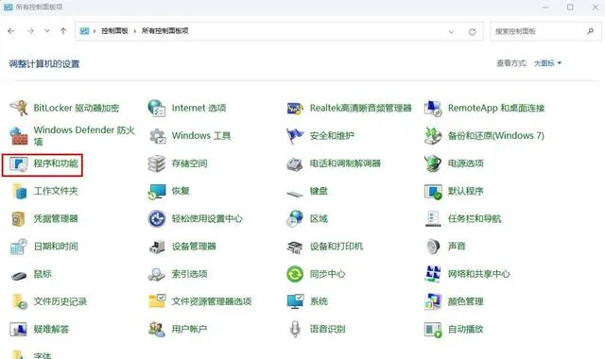The image size is (605, 359).
Task: Open the 用户帐户 text link
Action: point(189,330)
